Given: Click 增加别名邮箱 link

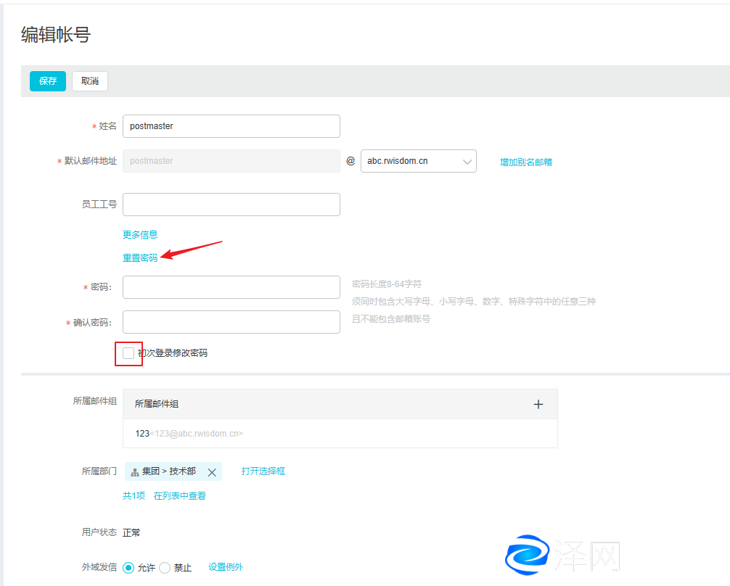Looking at the screenshot, I should point(525,162).
